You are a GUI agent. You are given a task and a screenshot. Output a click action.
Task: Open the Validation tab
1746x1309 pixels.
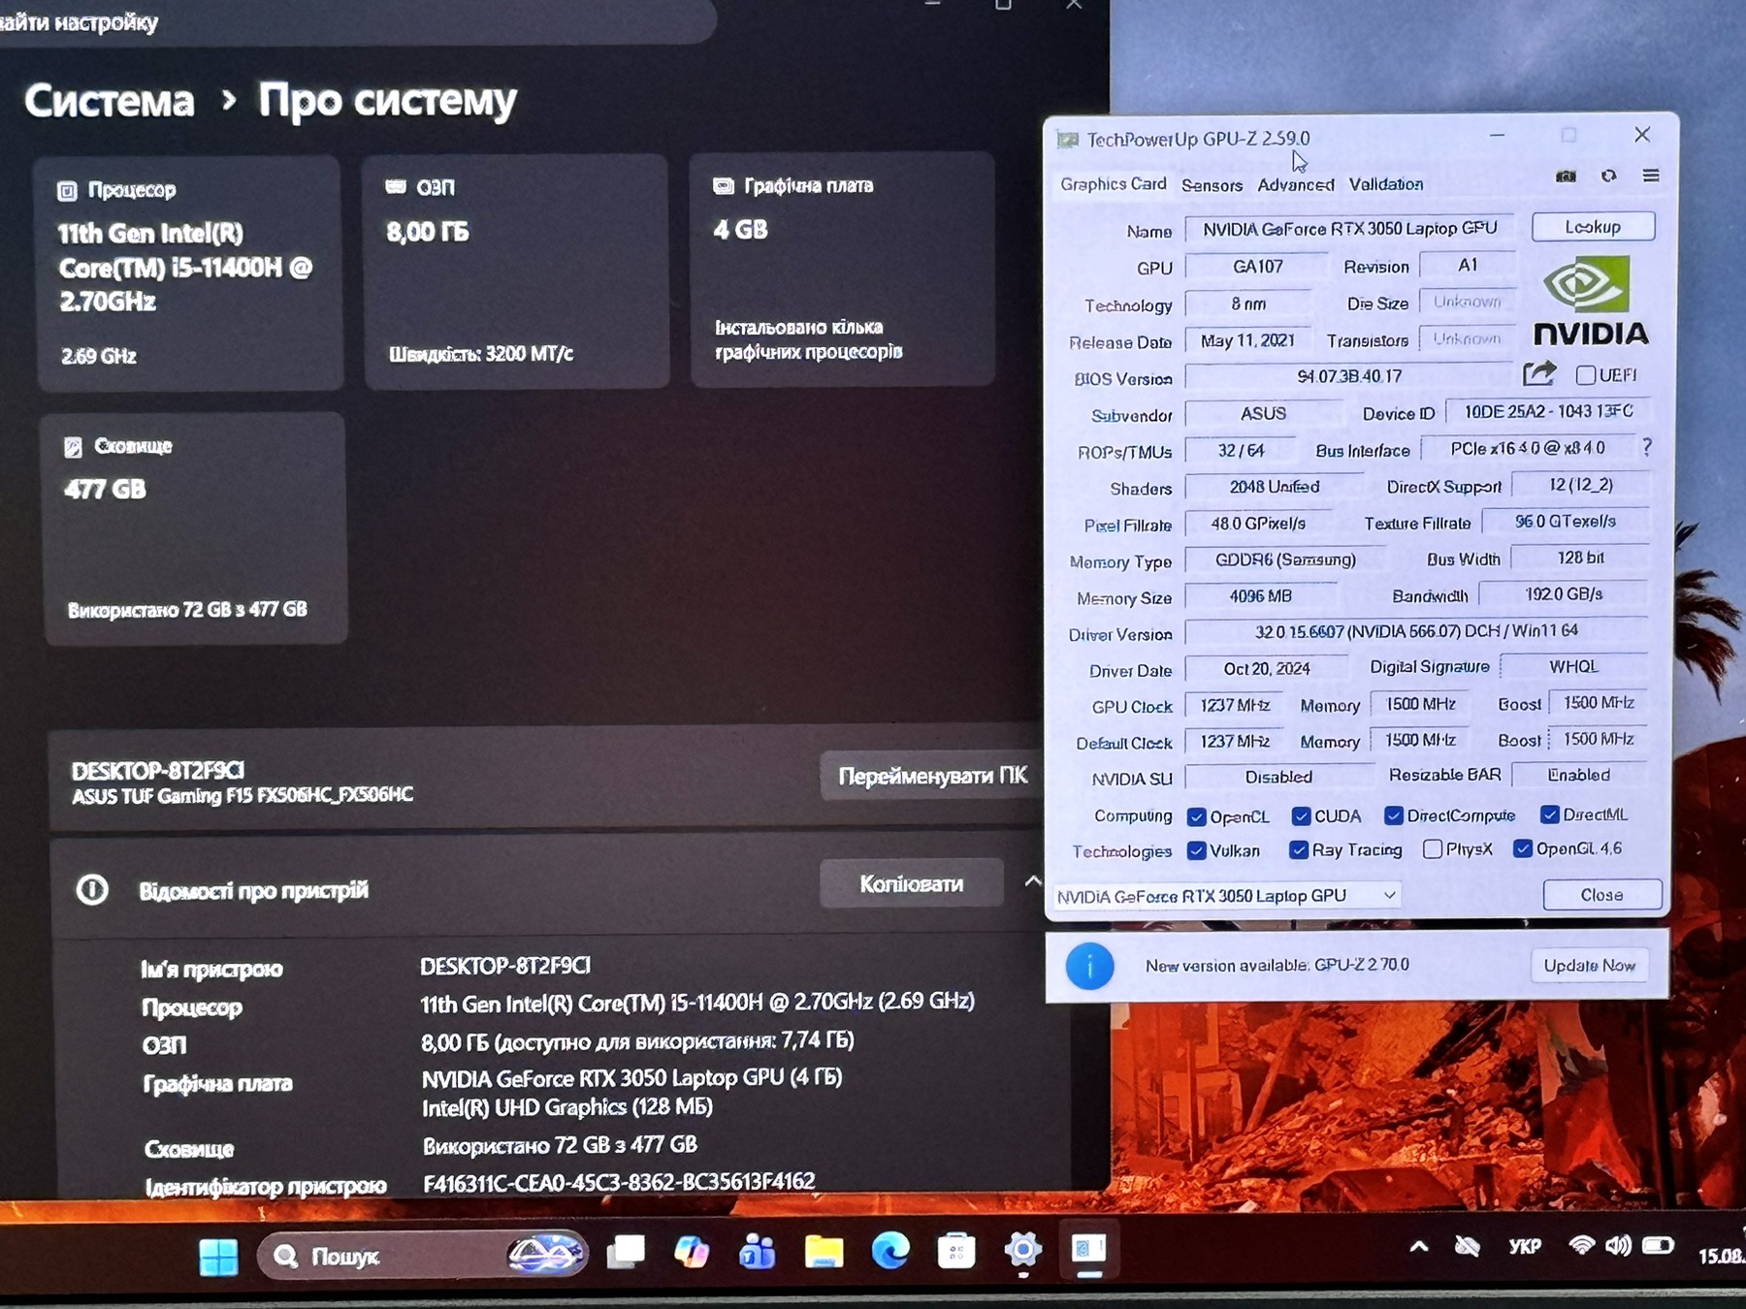click(1386, 184)
